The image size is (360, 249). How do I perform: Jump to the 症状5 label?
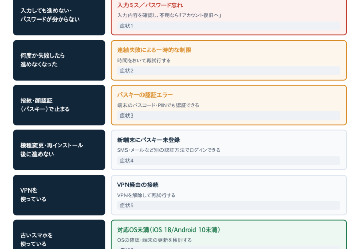229,205
